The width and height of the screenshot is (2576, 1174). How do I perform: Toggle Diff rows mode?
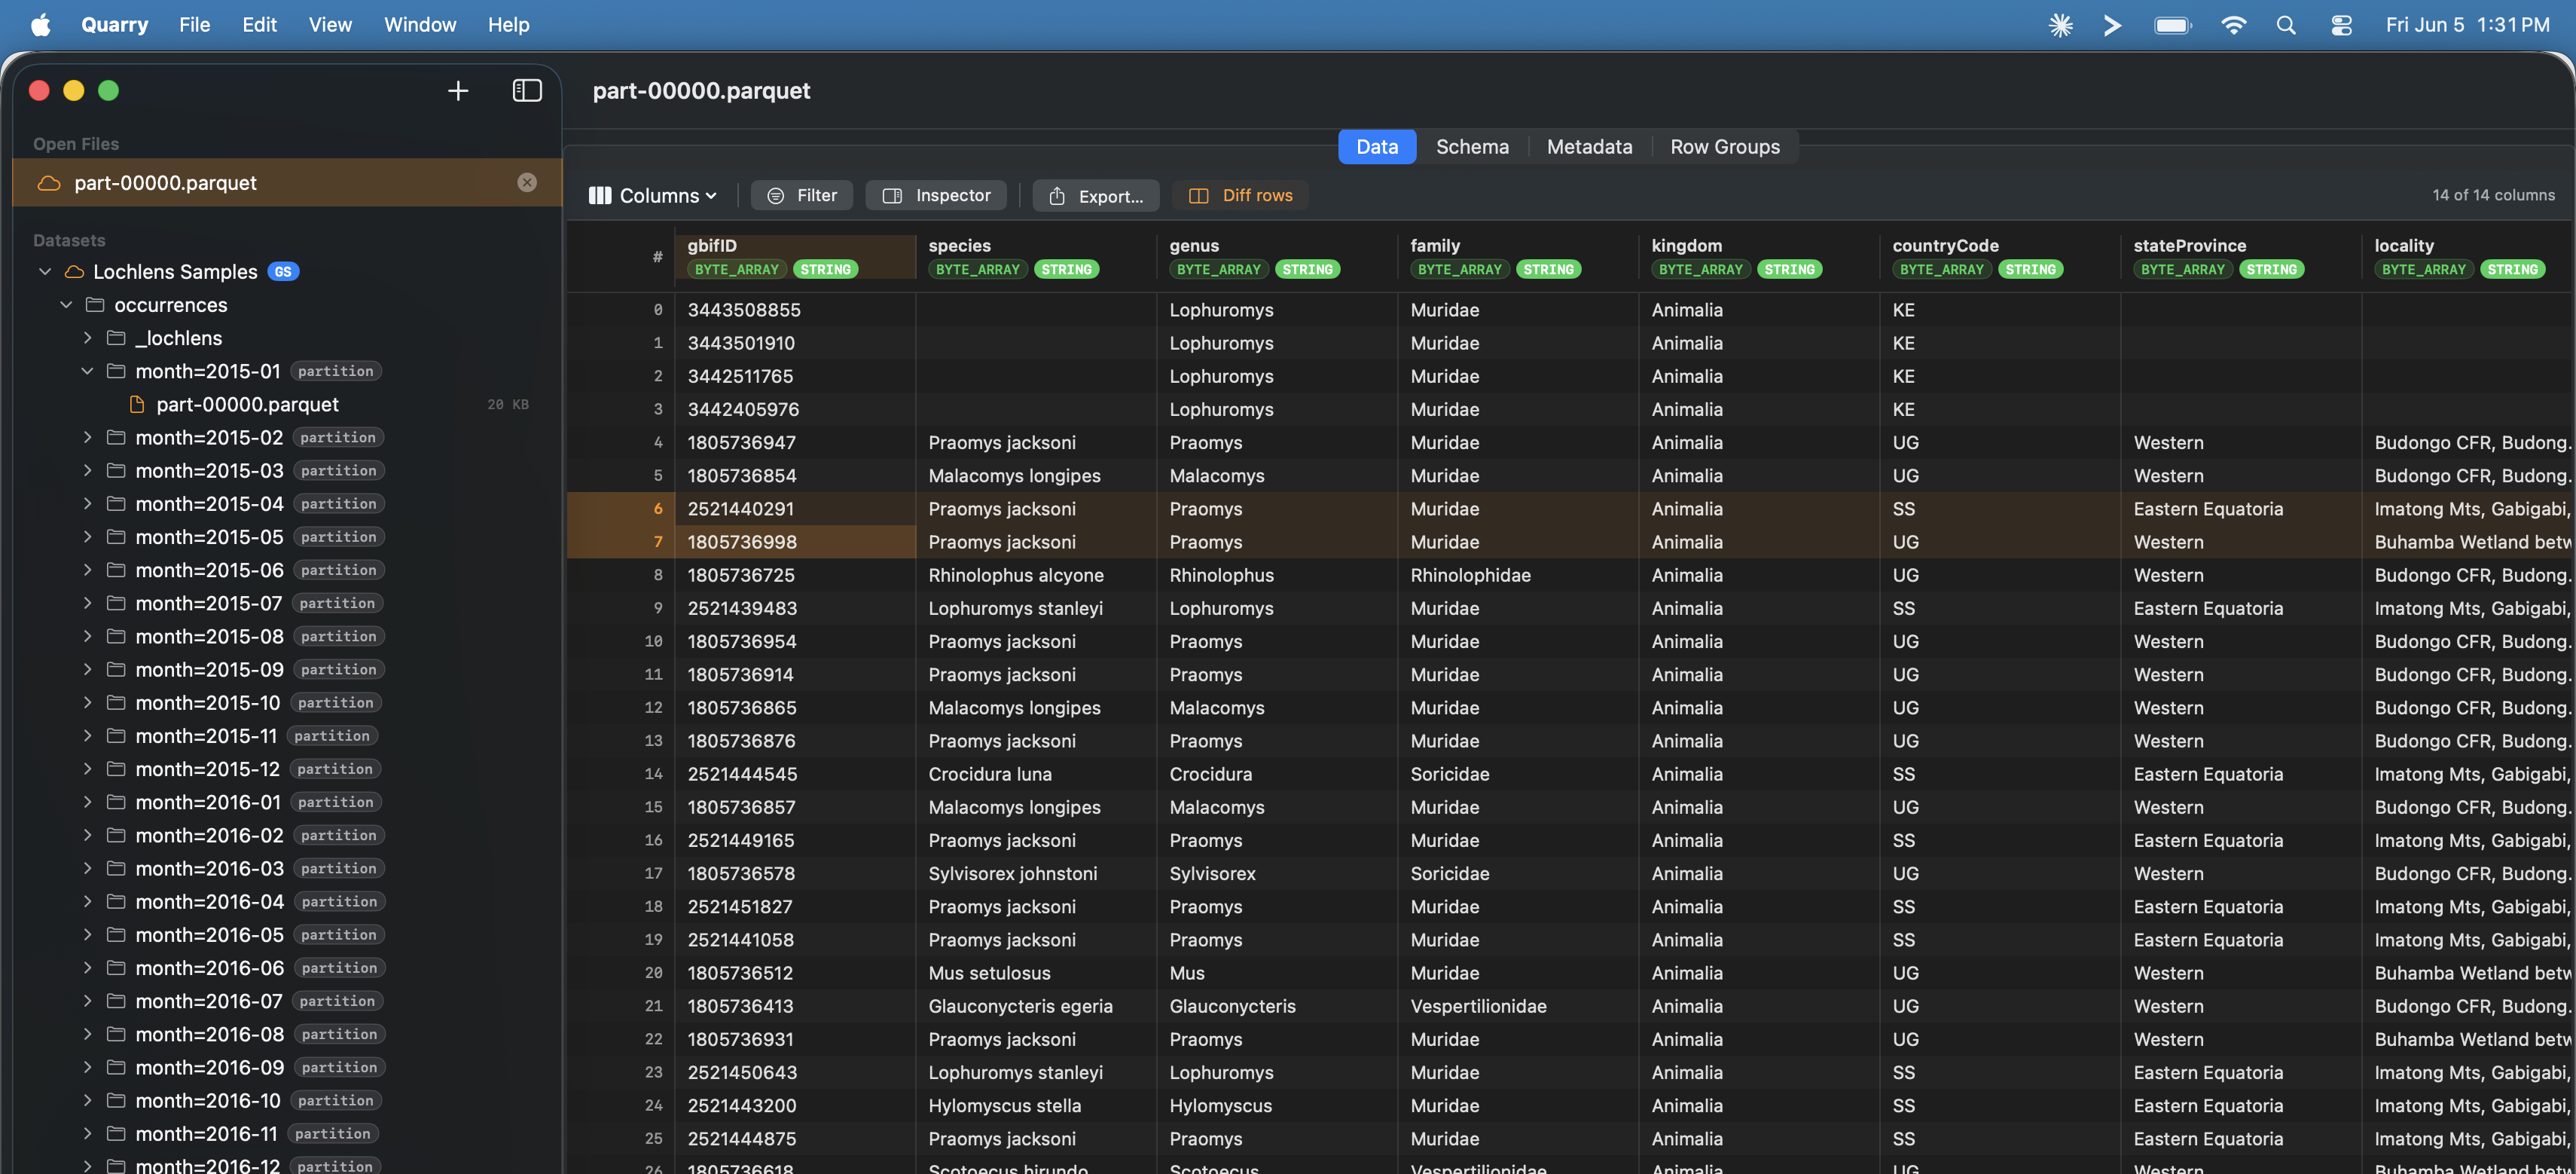1240,195
